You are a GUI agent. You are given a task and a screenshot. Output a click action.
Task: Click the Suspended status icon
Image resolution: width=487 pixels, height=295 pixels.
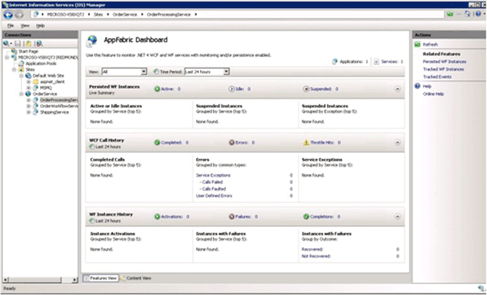pos(306,89)
